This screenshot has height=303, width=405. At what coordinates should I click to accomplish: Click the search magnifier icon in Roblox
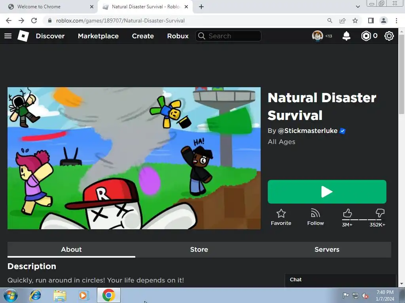(x=202, y=36)
